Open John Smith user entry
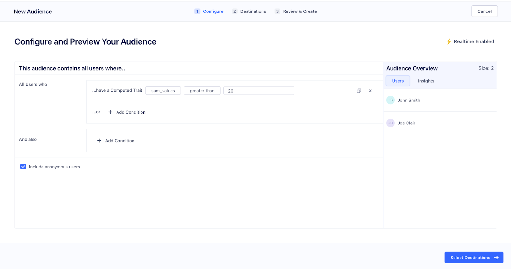511x269 pixels. pos(408,100)
